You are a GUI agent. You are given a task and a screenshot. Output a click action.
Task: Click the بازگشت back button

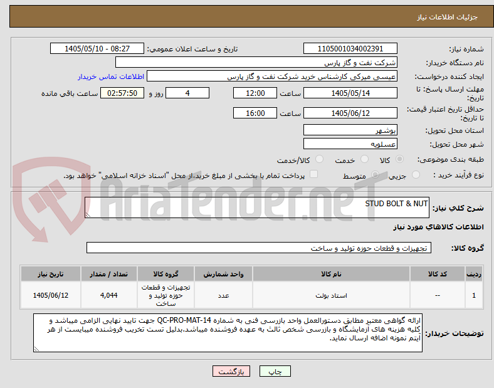coord(231,371)
